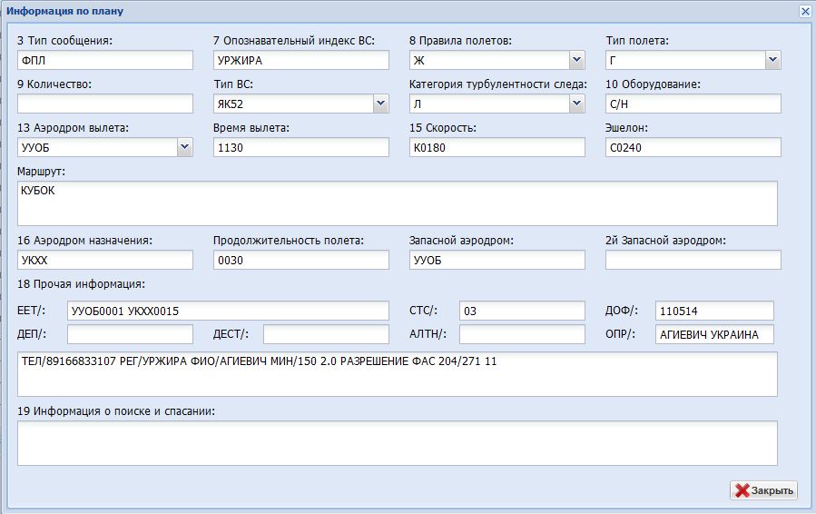The height and width of the screenshot is (514, 816).
Task: Click the Закрыть button
Action: pos(763,490)
